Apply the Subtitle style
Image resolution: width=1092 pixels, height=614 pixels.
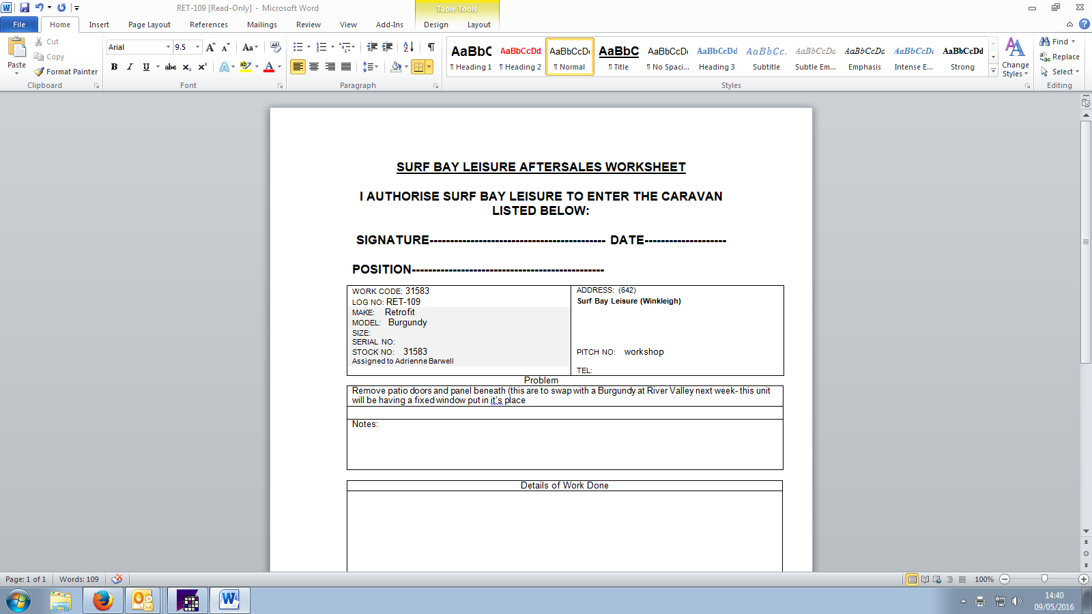click(x=766, y=57)
